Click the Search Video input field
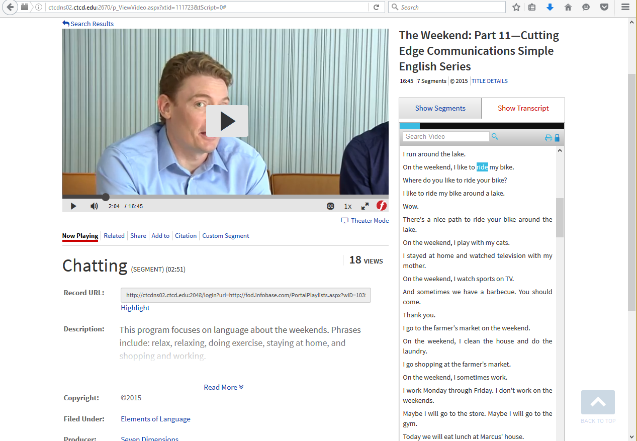The height and width of the screenshot is (441, 637). click(x=446, y=137)
